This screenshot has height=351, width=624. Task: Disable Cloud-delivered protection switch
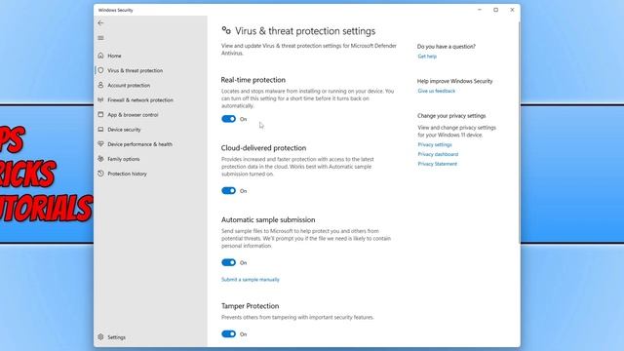[x=229, y=191]
